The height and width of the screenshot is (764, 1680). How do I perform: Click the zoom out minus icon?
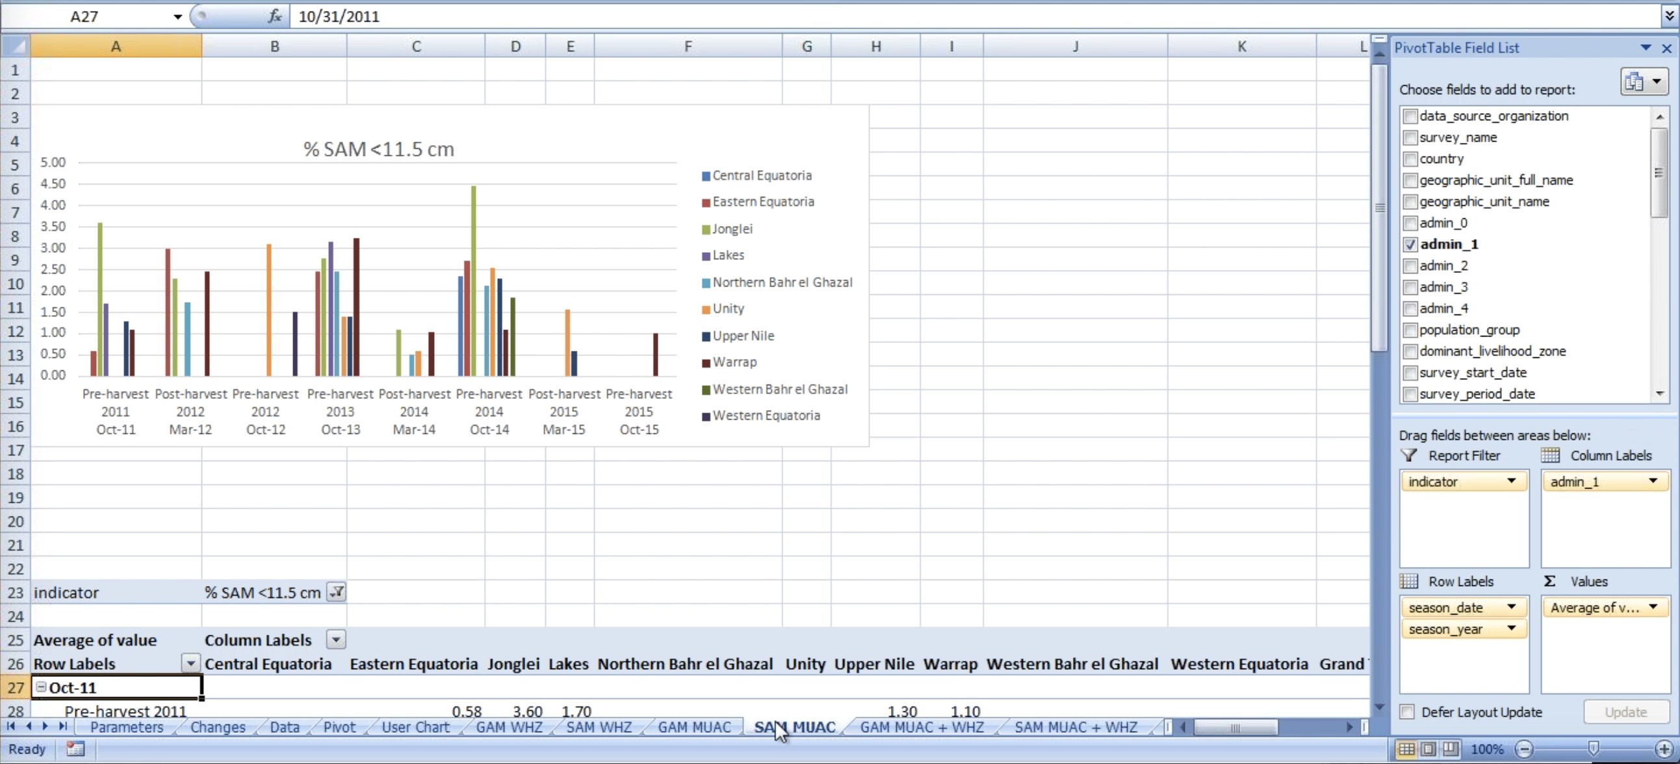[x=1524, y=749]
